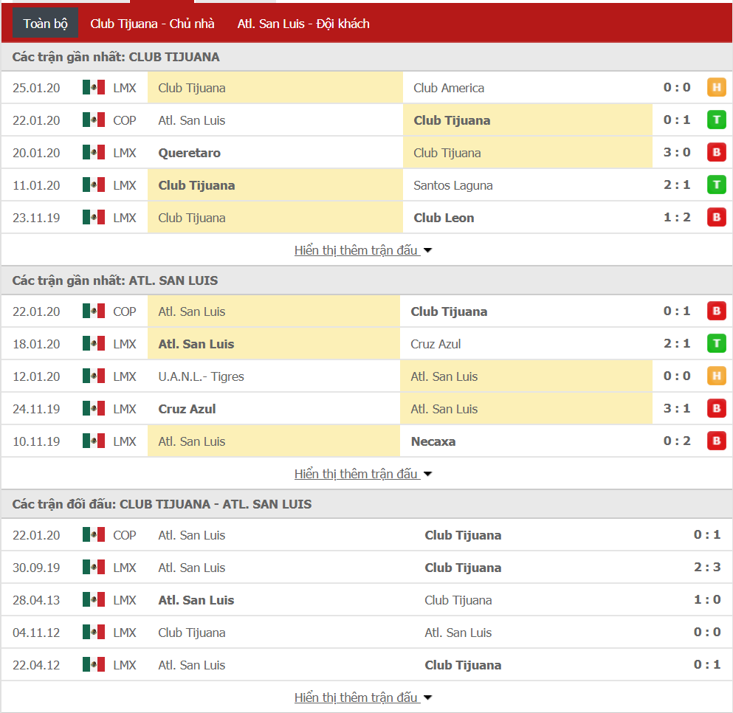Click the 1 : 0 score on 28.04.13

click(707, 599)
